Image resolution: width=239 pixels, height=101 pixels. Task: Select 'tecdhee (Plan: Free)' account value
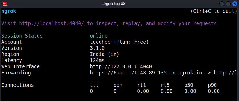click(x=119, y=42)
